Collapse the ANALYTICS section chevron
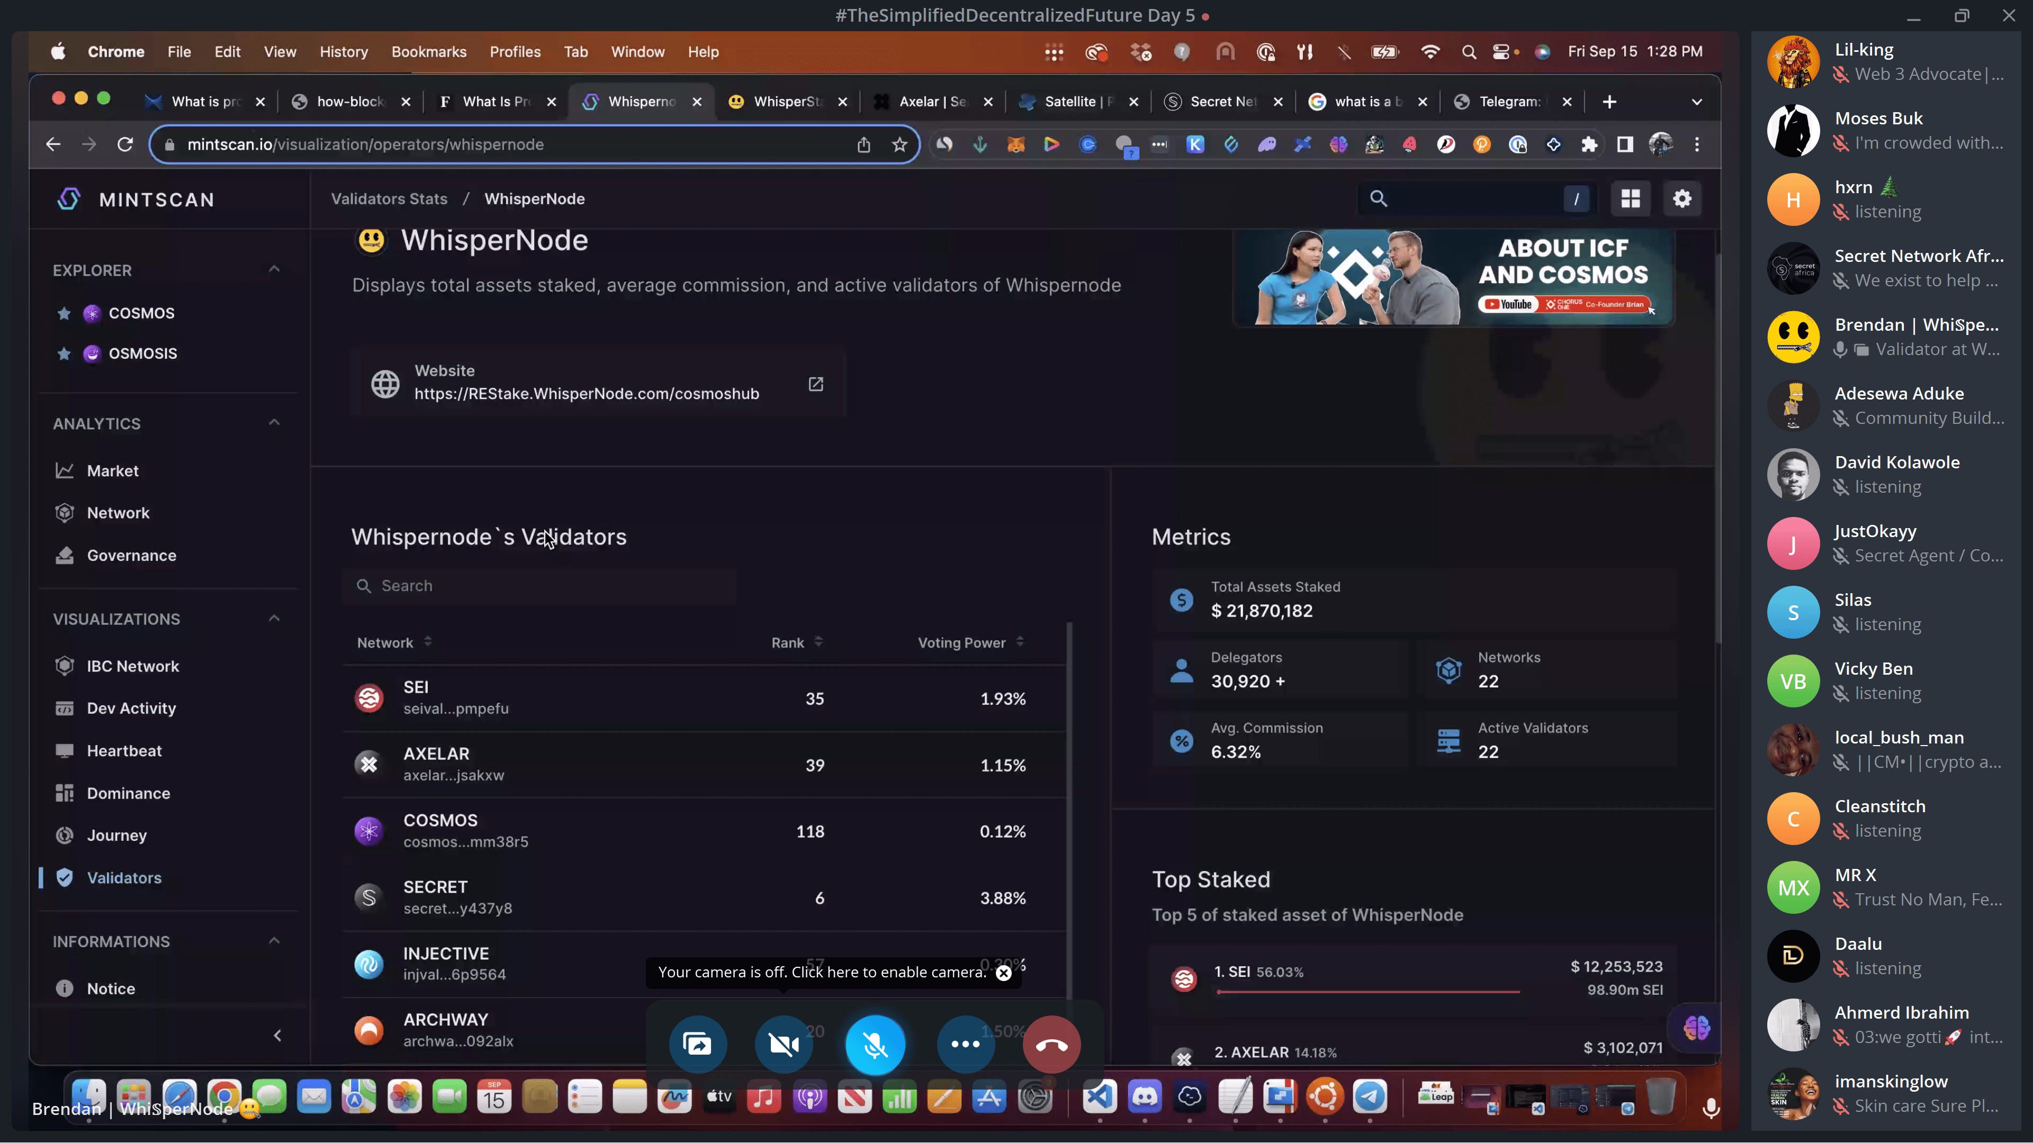2033x1143 pixels. tap(274, 423)
